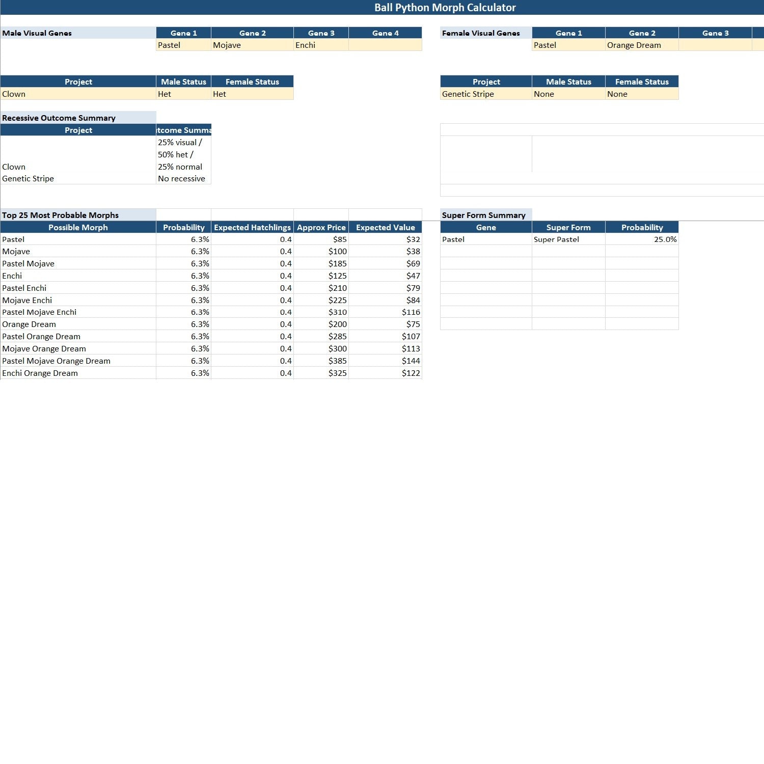Click the 'Expected Value' column header
The height and width of the screenshot is (764, 764).
[385, 227]
